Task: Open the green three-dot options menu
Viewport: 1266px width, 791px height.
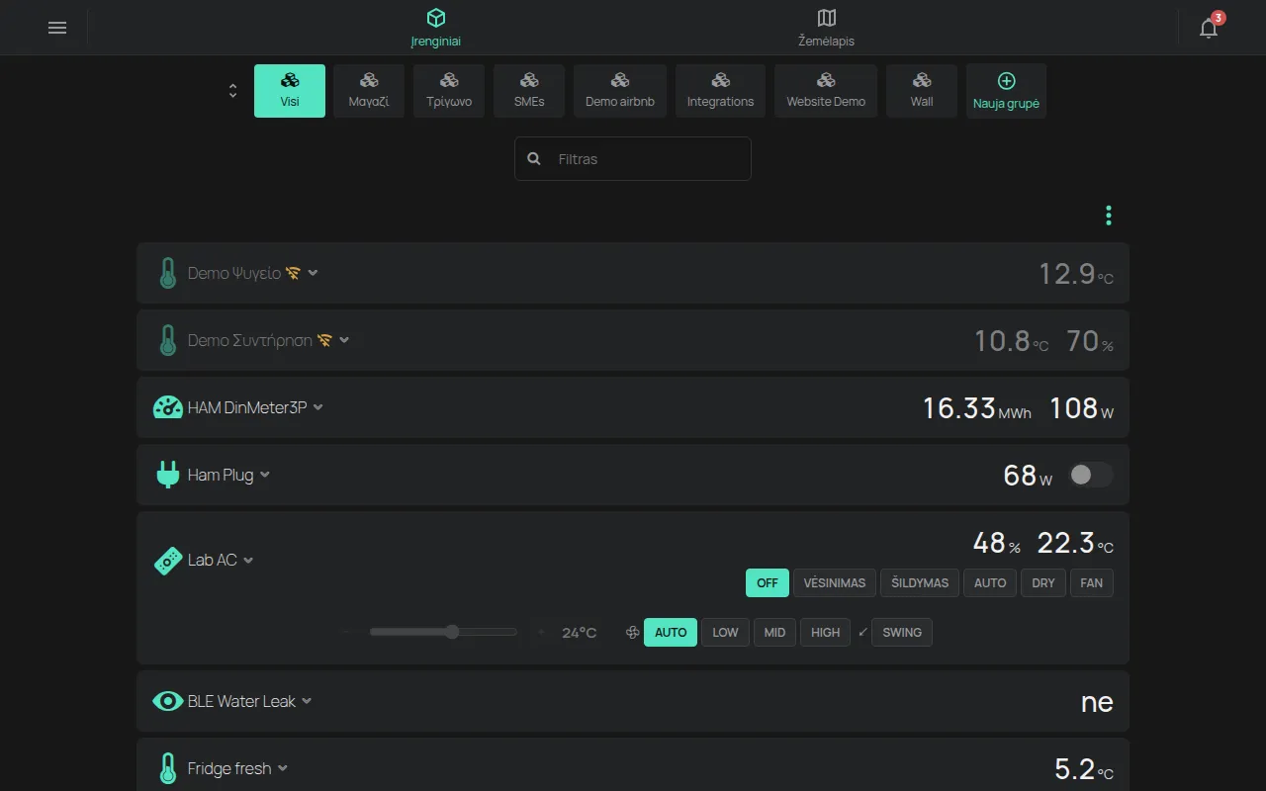Action: [x=1109, y=216]
